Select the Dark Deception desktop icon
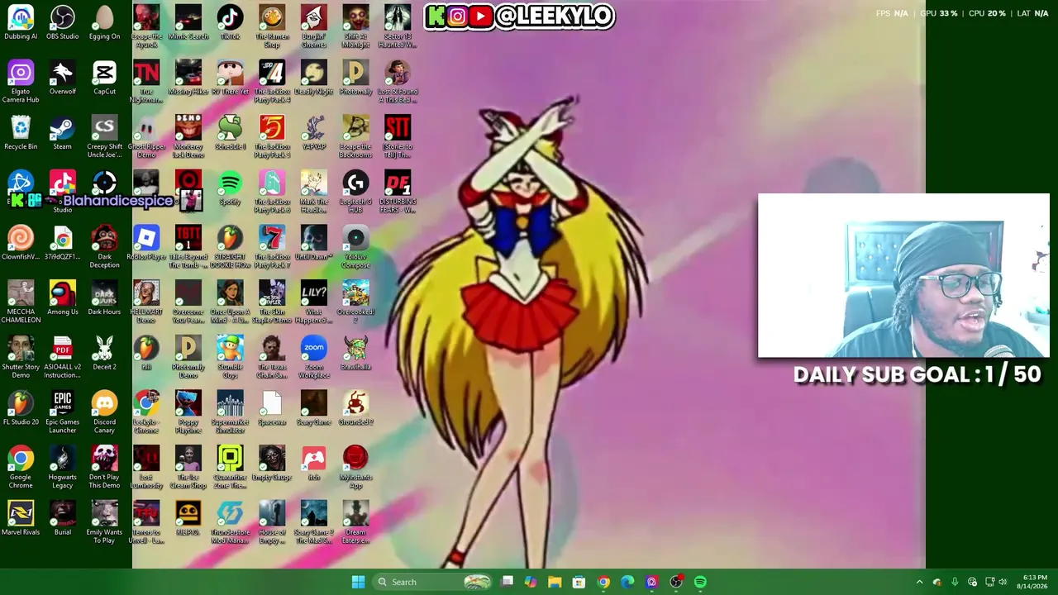The height and width of the screenshot is (595, 1058). pyautogui.click(x=104, y=247)
